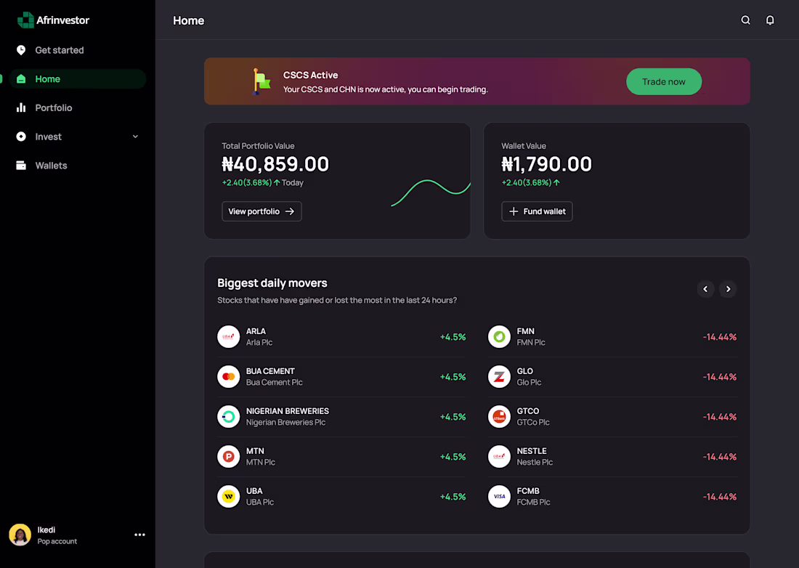Click the Fund wallet button
This screenshot has height=568, width=799.
point(537,211)
